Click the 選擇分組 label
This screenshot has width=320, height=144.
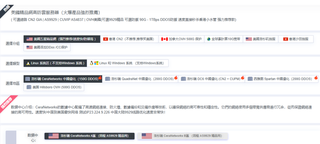pyautogui.click(x=12, y=43)
